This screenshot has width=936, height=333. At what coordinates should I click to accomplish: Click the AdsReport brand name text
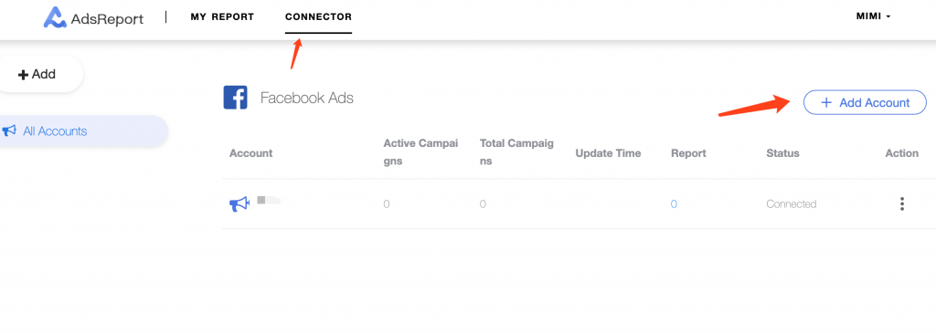[107, 19]
